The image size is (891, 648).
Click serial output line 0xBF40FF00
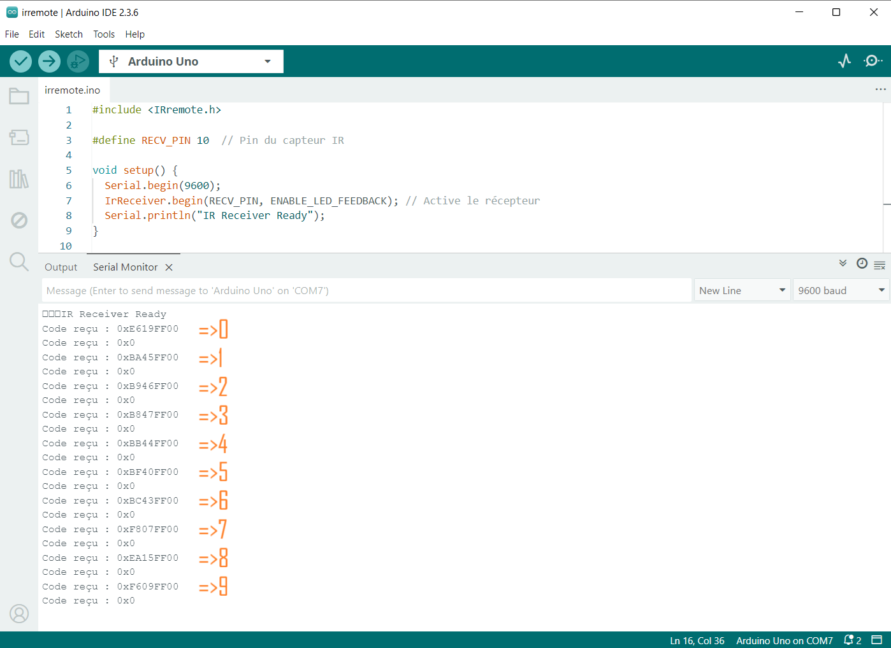(110, 472)
